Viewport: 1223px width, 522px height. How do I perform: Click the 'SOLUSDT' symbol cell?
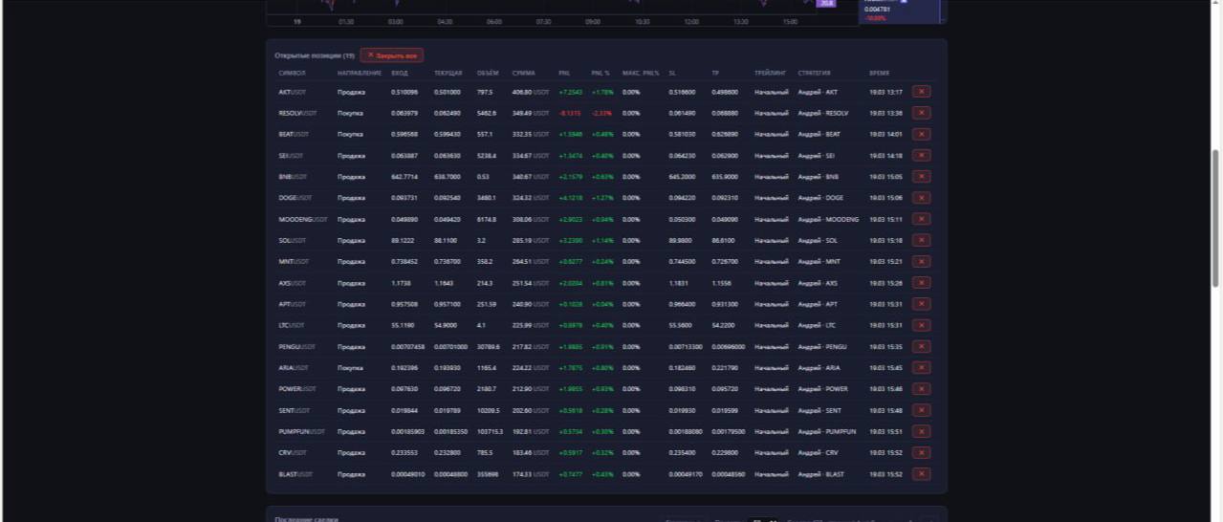[292, 240]
